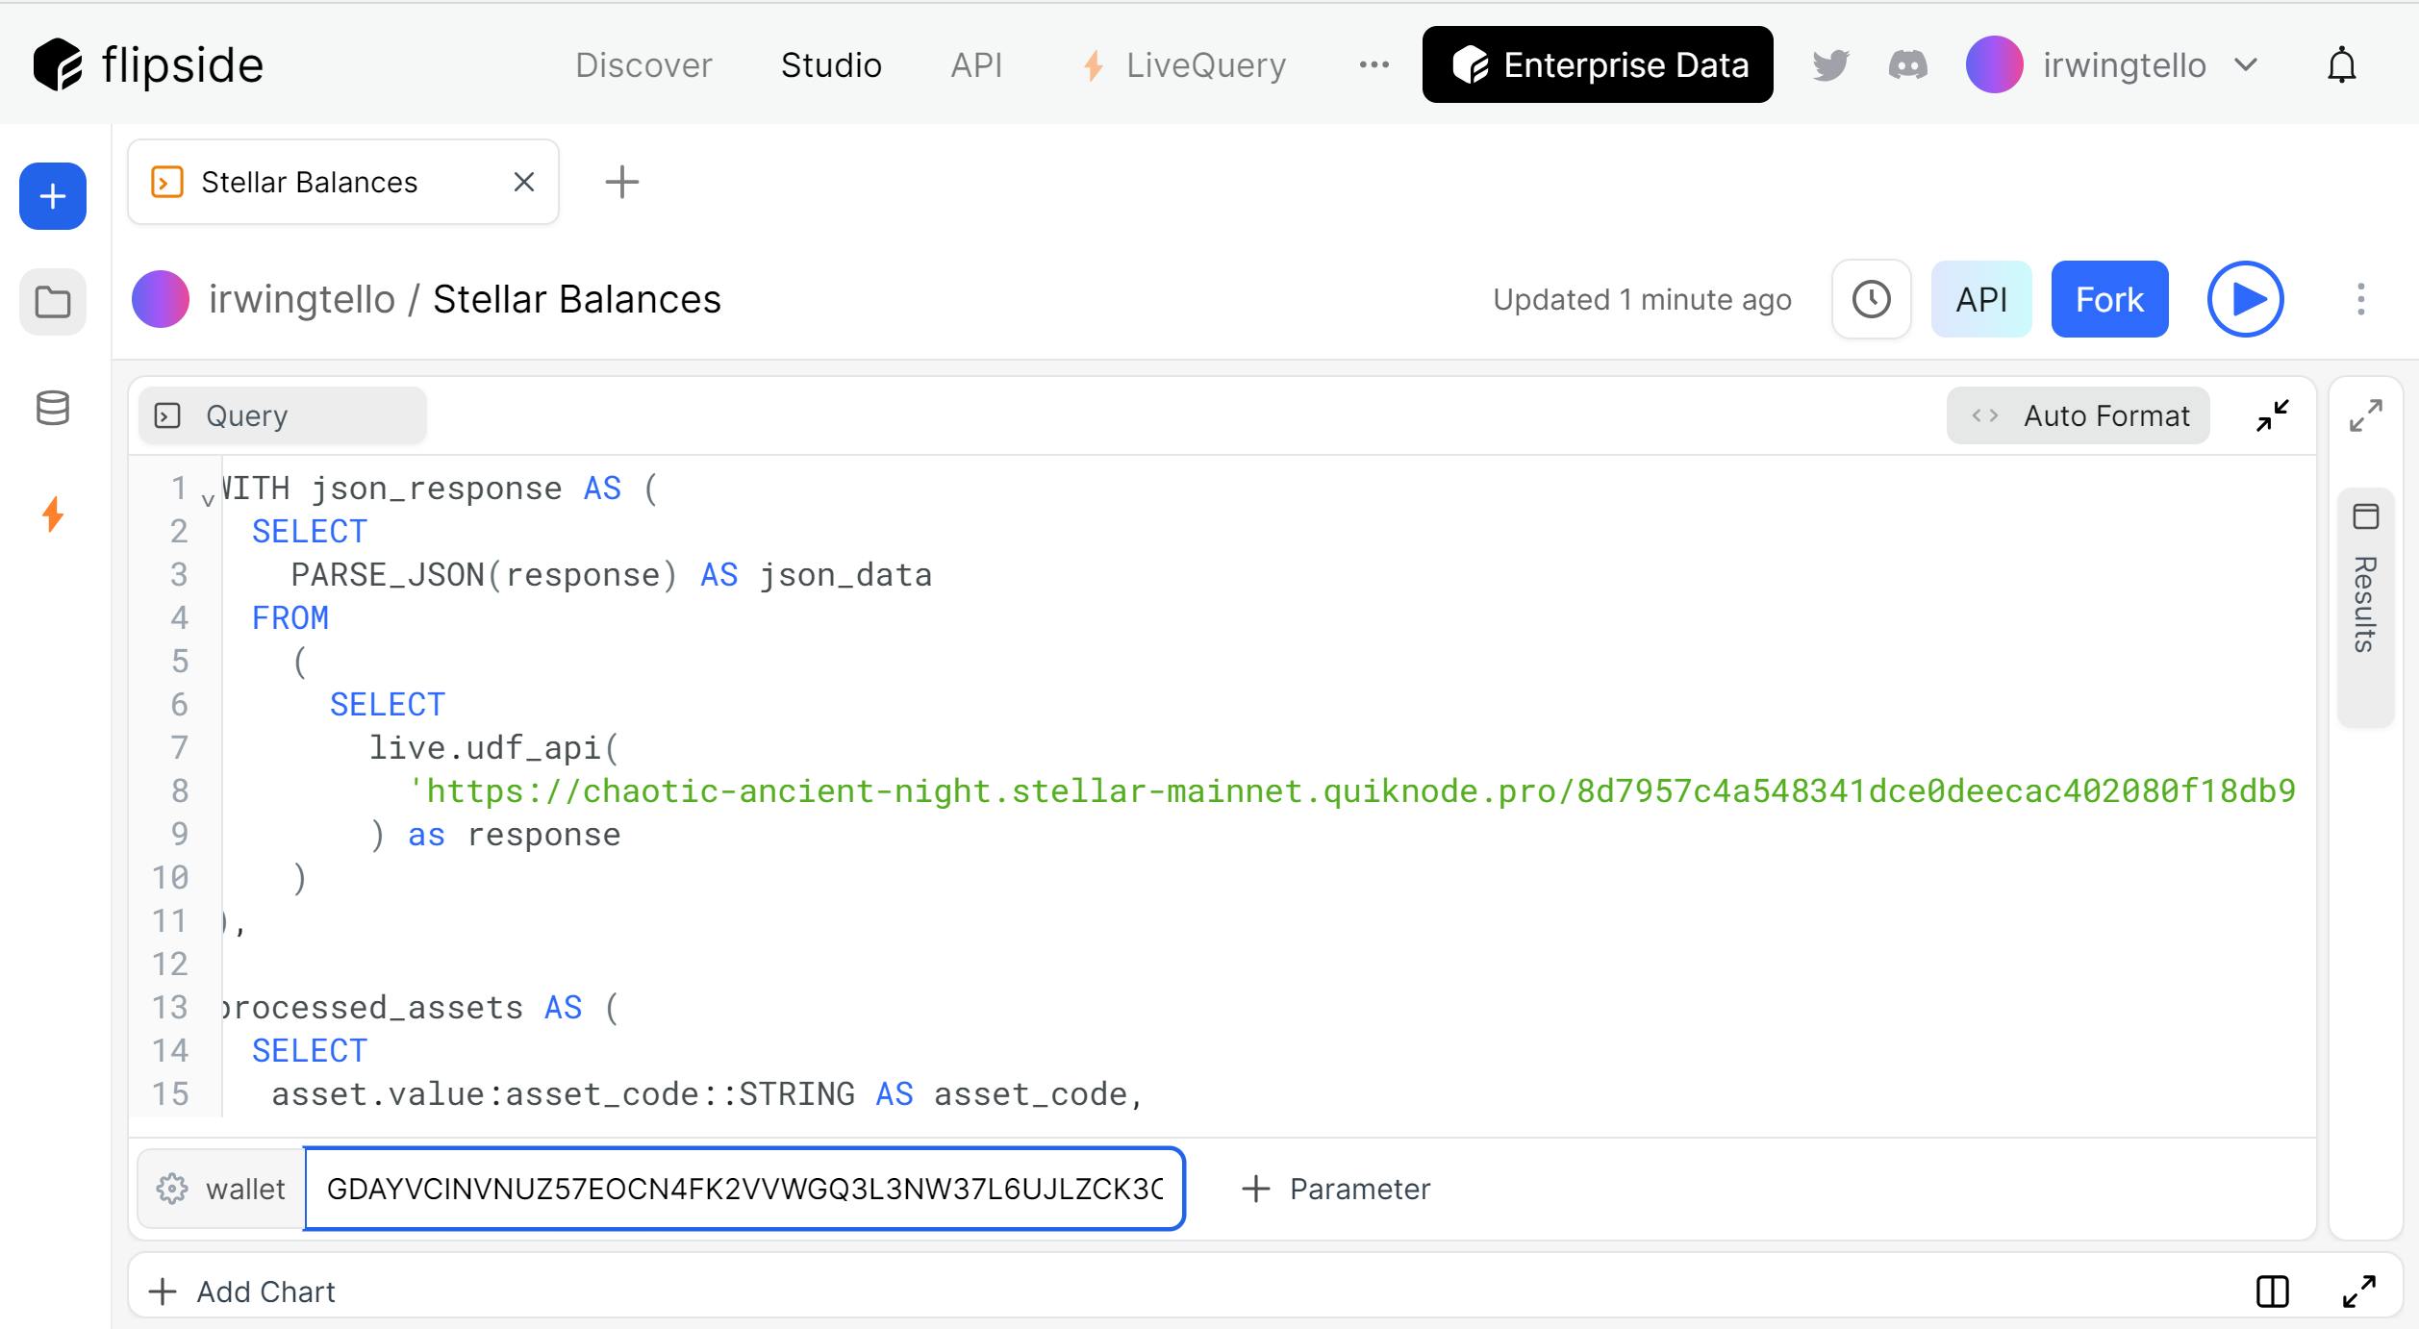The height and width of the screenshot is (1329, 2419).
Task: Expand chart panel to fullscreen
Action: [2359, 1291]
